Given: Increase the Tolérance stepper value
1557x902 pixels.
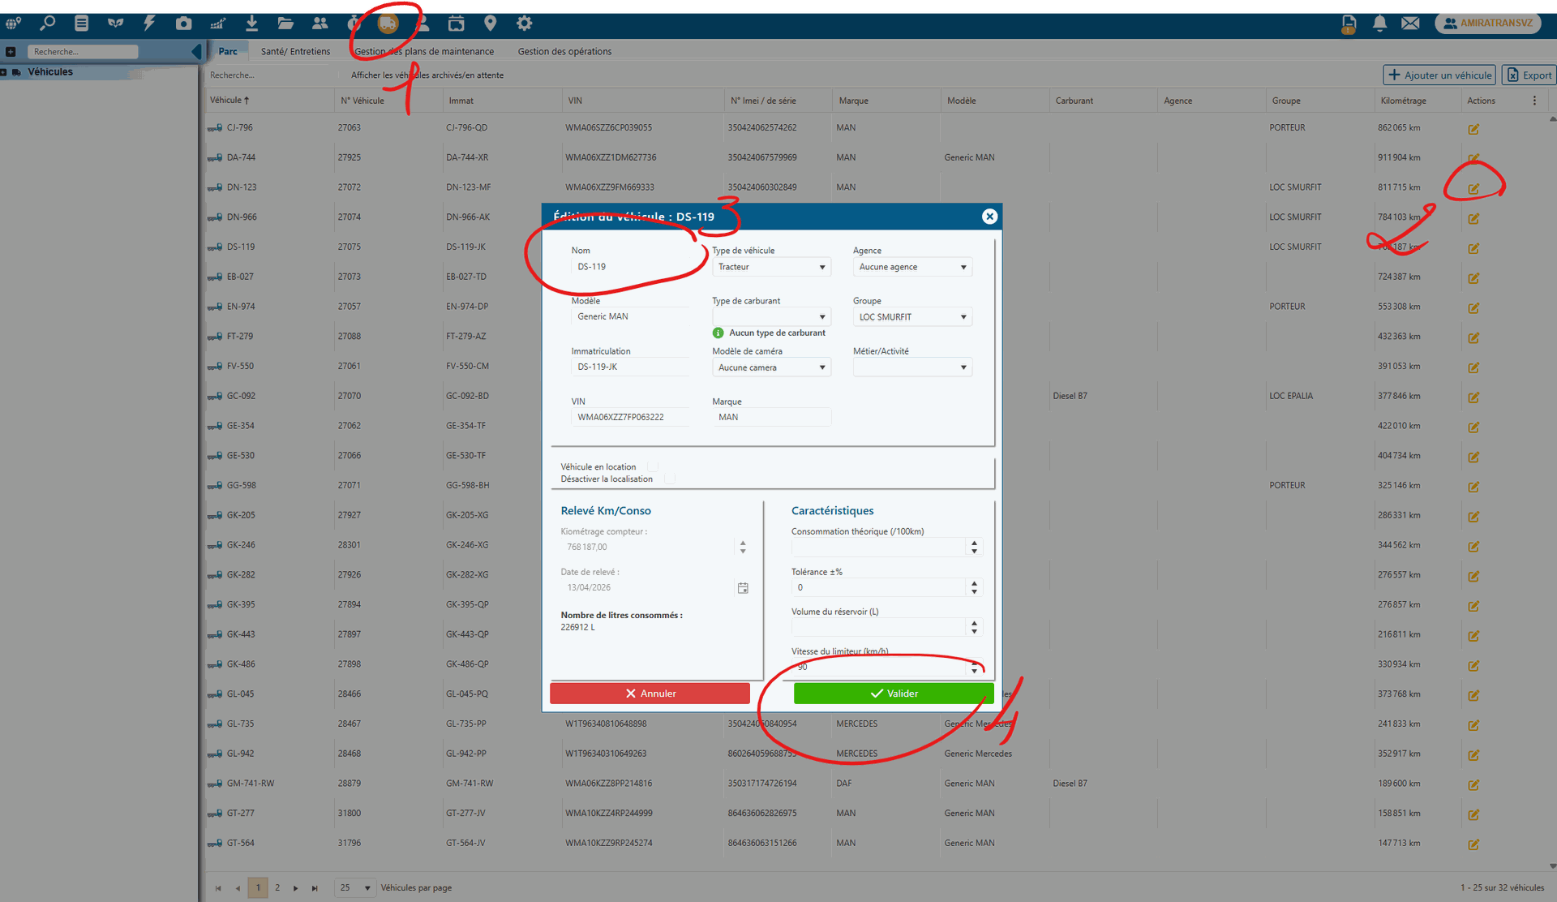Looking at the screenshot, I should point(974,582).
